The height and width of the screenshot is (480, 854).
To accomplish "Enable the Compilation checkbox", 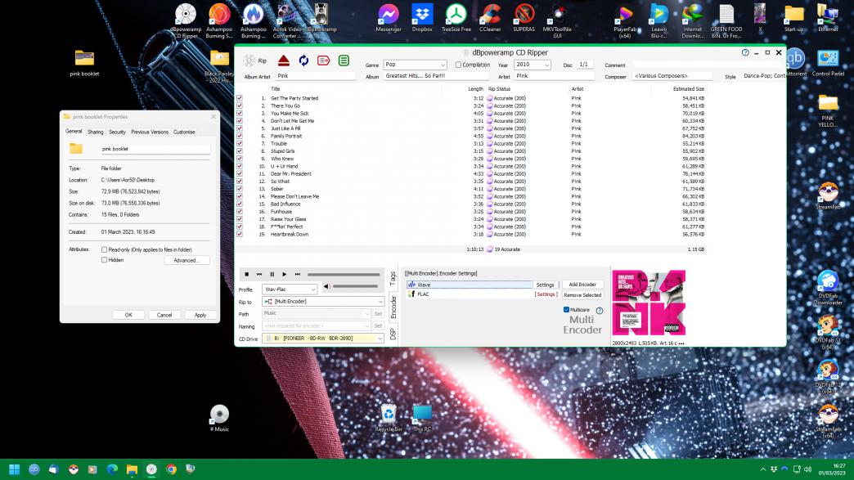I will coord(459,65).
